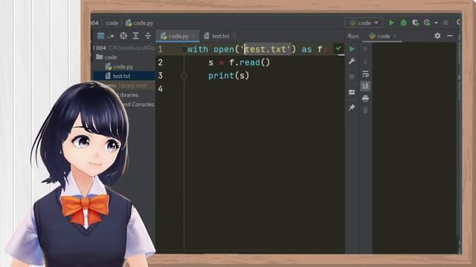Click the 'Run:' label of tool window
This screenshot has height=267, width=476.
(353, 36)
